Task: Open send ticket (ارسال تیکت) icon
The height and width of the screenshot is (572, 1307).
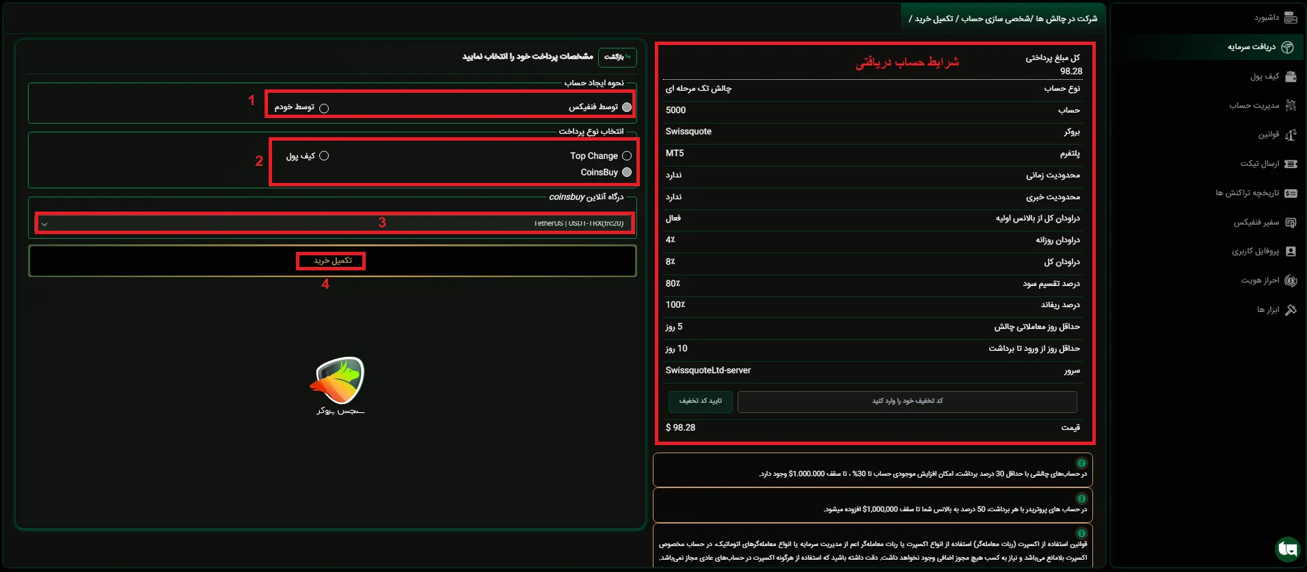Action: click(x=1290, y=164)
